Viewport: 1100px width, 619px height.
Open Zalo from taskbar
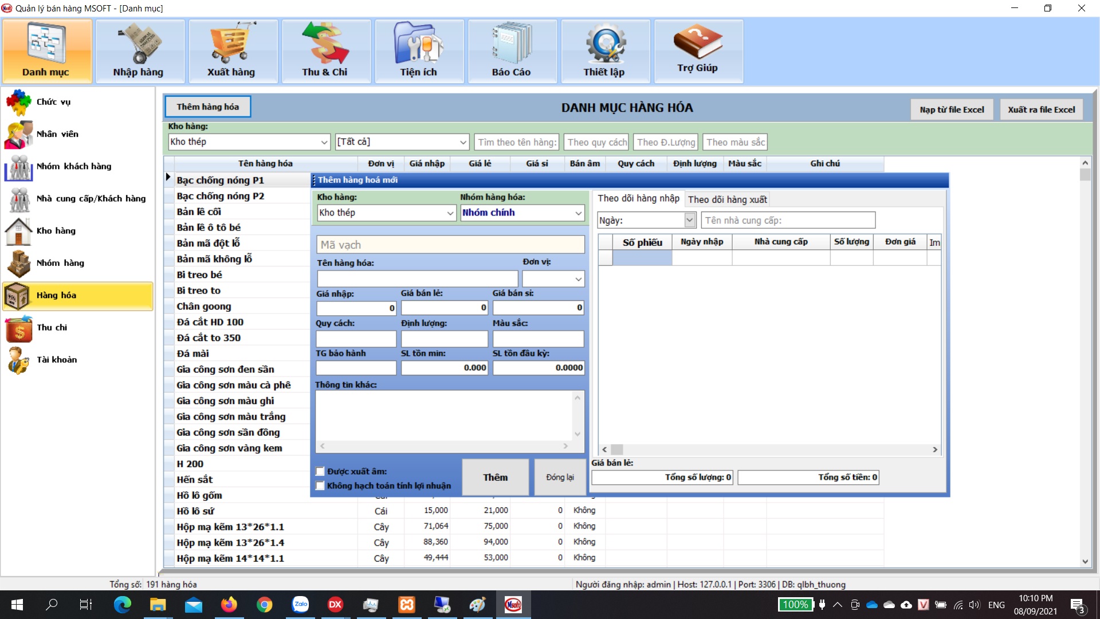(300, 605)
